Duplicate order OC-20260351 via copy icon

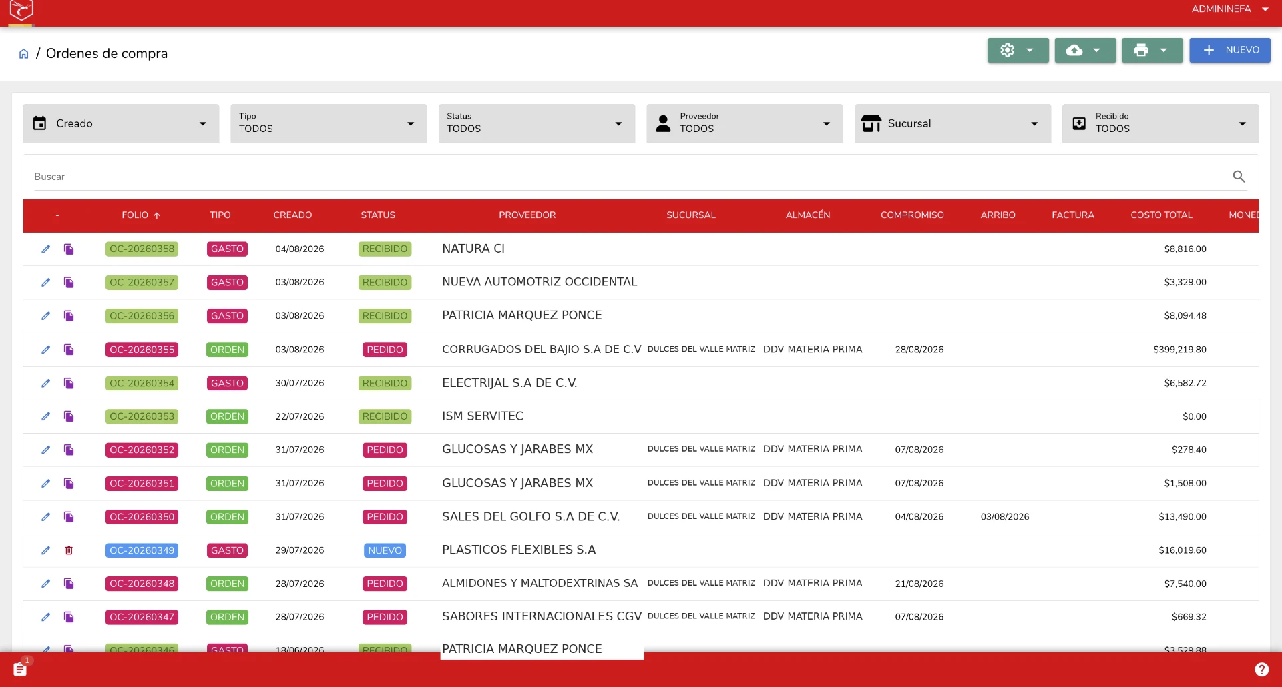tap(69, 484)
